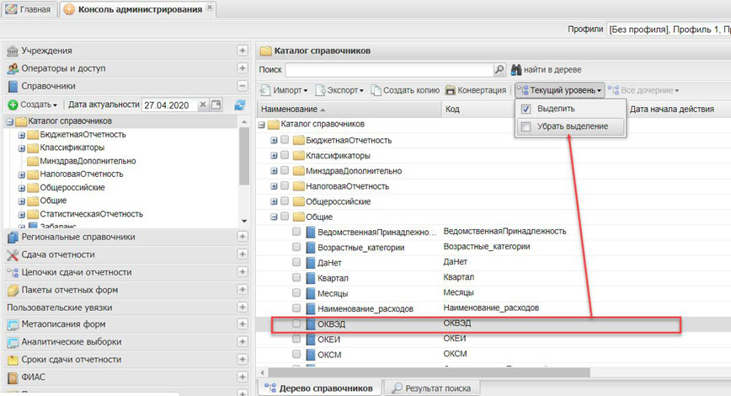Open the Создать button in left panel

(x=32, y=104)
